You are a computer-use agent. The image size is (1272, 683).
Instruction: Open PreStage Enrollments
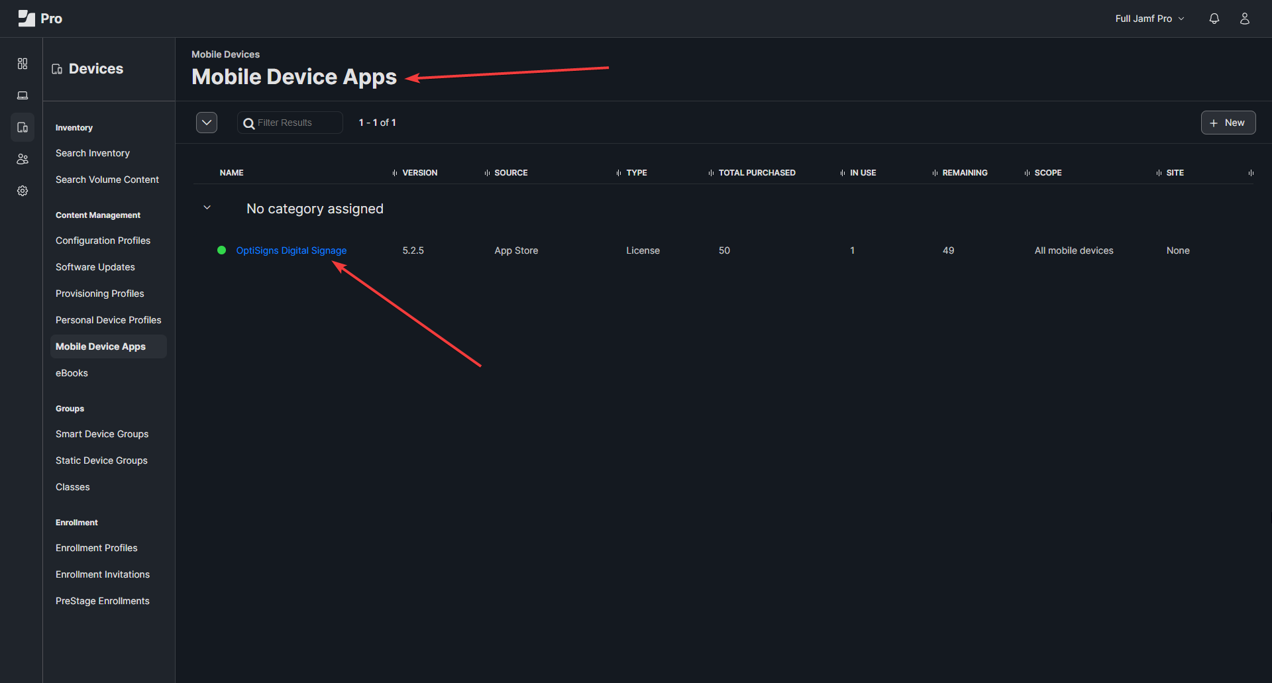103,601
